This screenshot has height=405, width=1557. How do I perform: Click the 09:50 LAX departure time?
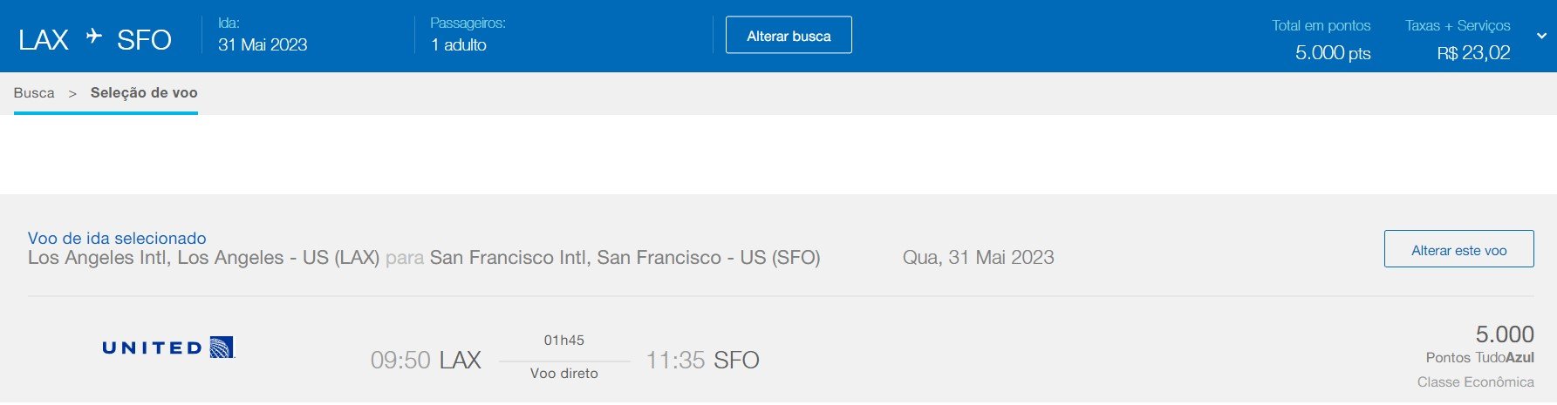pos(426,360)
